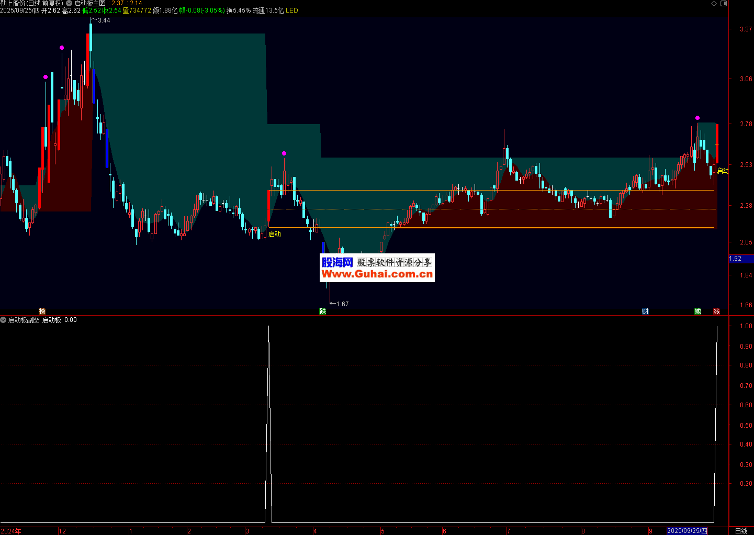Click the highlighted 2025/09/25 date label
The image size is (754, 535).
pyautogui.click(x=687, y=531)
